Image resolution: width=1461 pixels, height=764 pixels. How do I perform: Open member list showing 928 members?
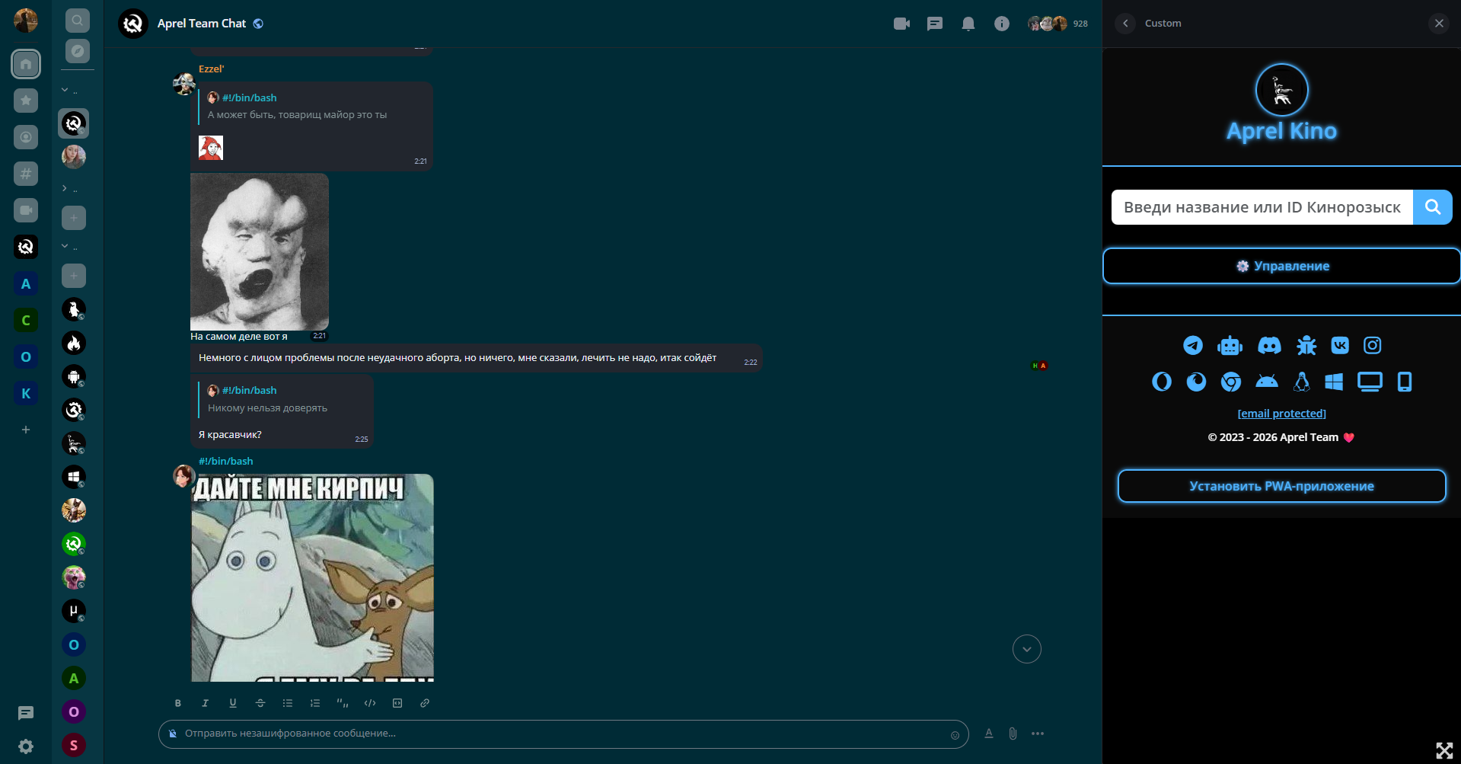tap(1057, 24)
